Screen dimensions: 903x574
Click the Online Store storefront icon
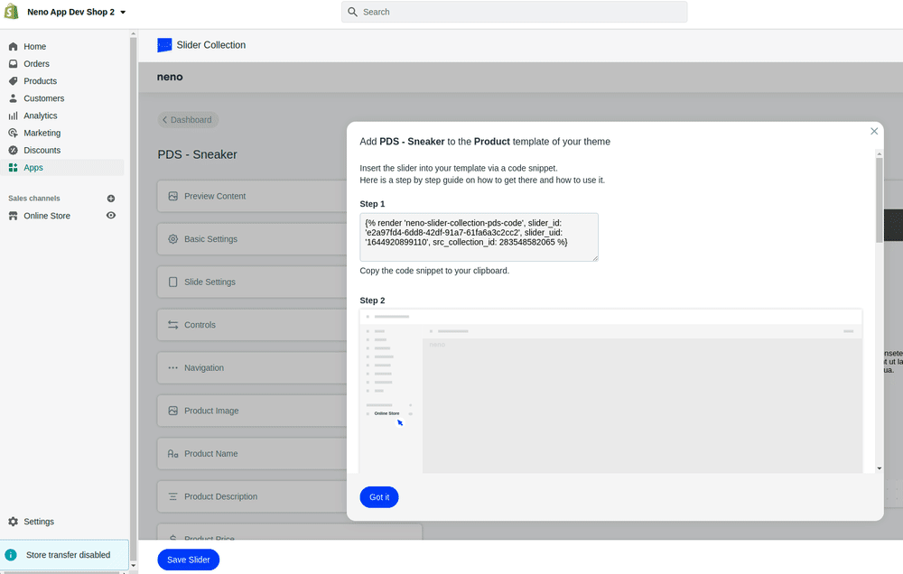pos(13,216)
